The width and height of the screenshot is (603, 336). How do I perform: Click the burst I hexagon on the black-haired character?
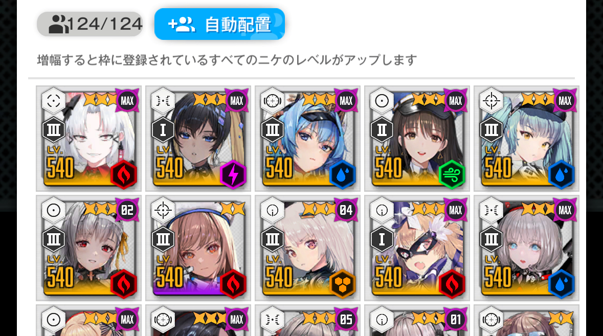point(163,130)
